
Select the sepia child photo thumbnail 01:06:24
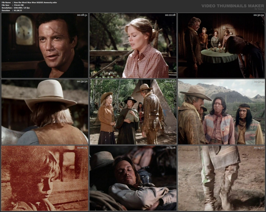(x=45, y=178)
